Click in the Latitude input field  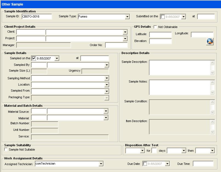click(x=160, y=35)
